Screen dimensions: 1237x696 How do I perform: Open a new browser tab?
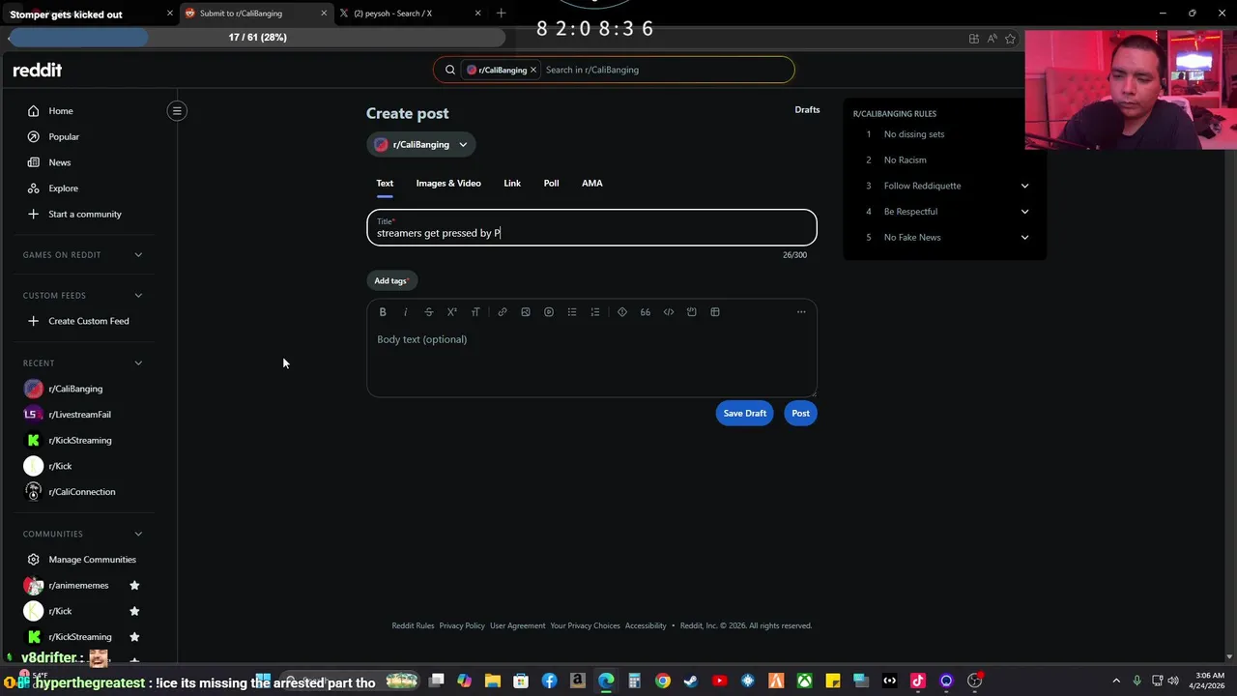point(501,14)
